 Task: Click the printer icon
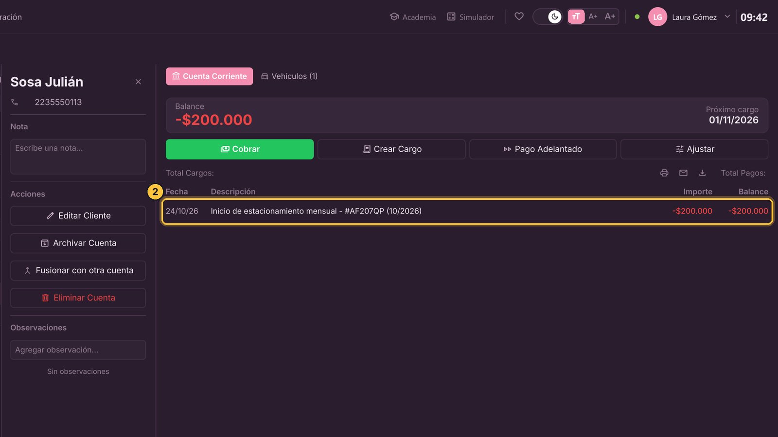664,173
